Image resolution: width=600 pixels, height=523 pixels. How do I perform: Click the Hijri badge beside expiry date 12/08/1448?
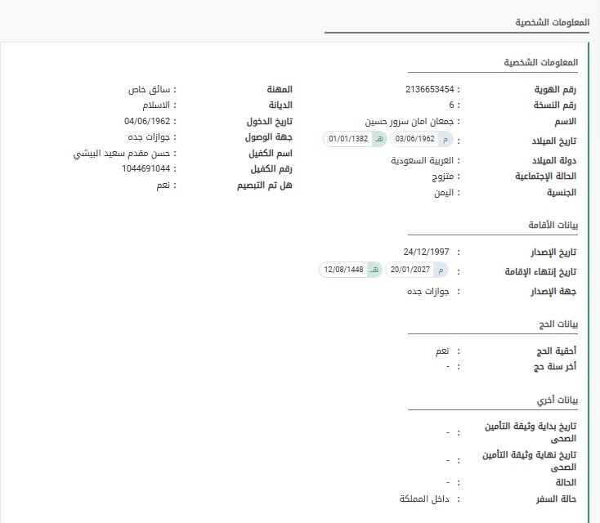click(374, 269)
